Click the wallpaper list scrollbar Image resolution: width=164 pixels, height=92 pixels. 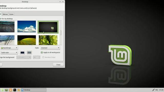[x=61, y=33]
